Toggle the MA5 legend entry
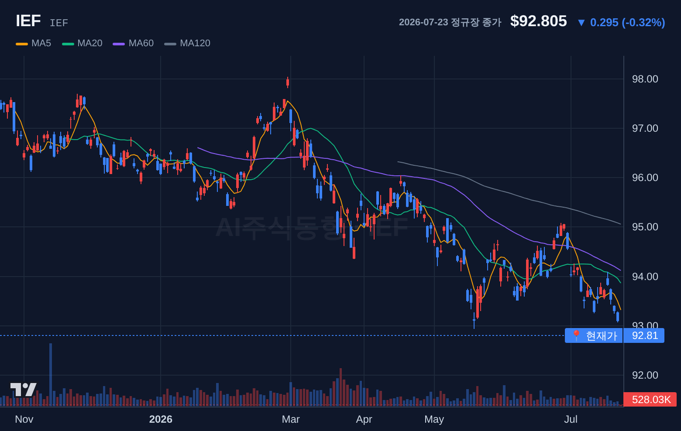This screenshot has width=681, height=431. click(x=34, y=43)
